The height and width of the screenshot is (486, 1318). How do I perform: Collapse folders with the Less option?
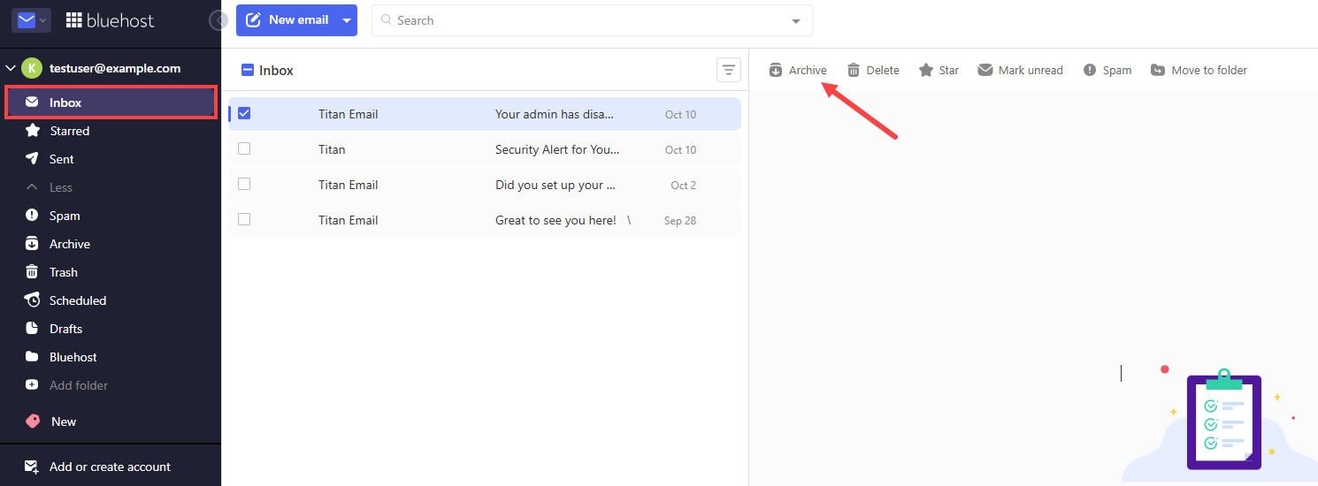60,187
